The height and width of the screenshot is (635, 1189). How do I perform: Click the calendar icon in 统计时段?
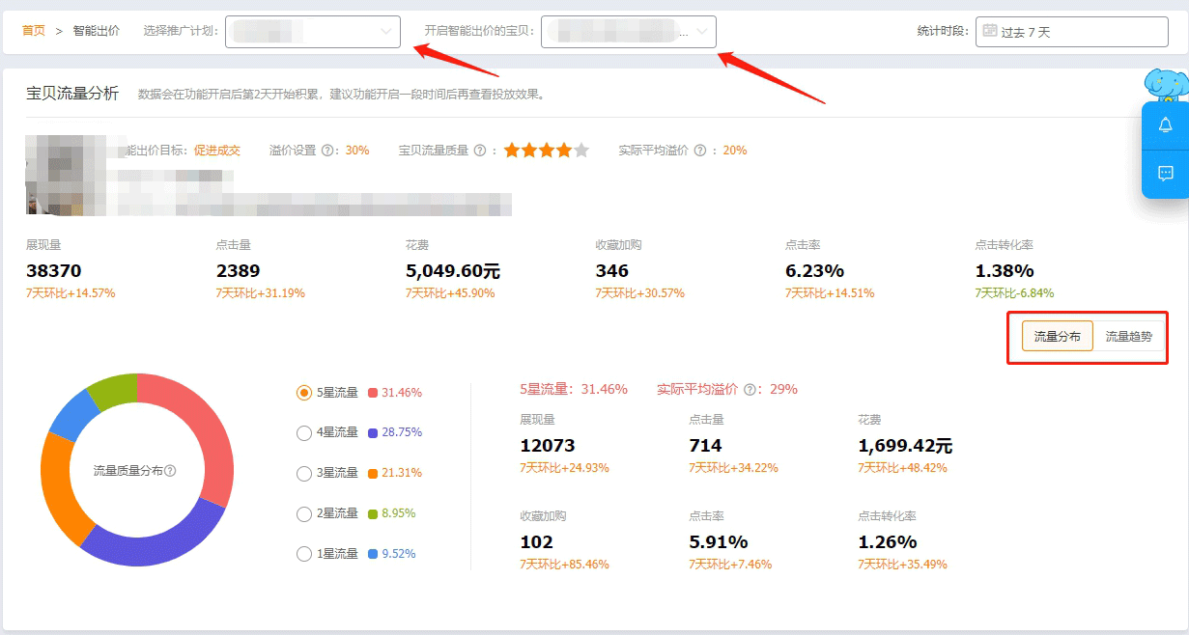(989, 31)
